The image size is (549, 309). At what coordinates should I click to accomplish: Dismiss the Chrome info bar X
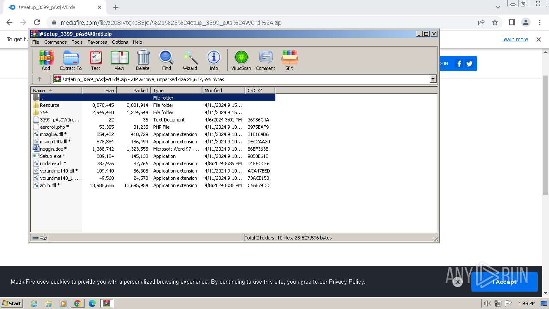pos(539,39)
